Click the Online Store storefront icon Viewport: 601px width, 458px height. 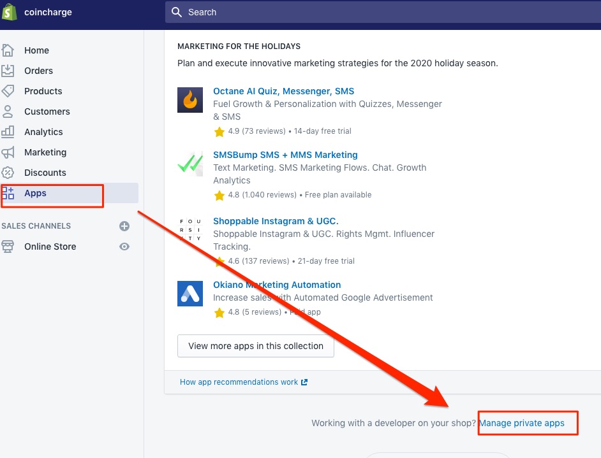[x=8, y=247]
